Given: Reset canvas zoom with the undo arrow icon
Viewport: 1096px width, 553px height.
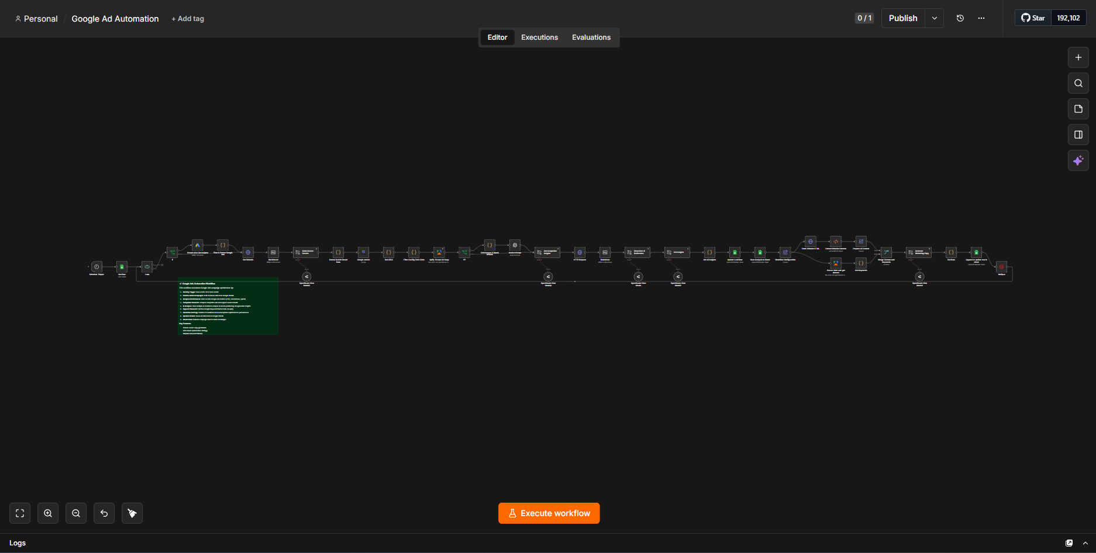Looking at the screenshot, I should click(x=104, y=513).
